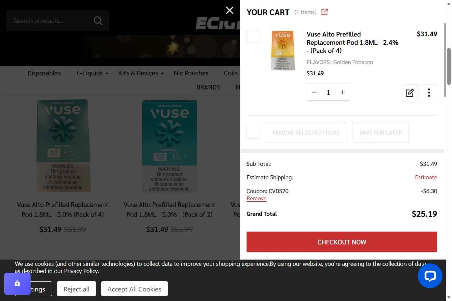Toggle the select-all items checkbox
452x301 pixels.
[x=253, y=132]
